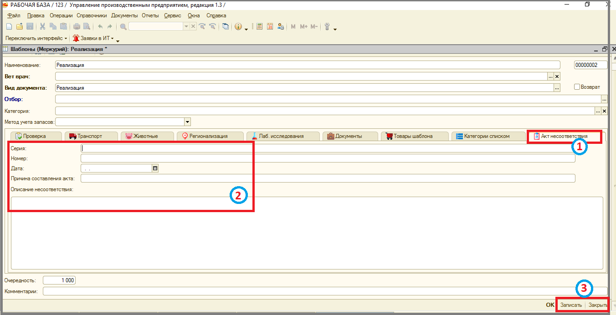Click the M+ memory button

click(x=303, y=26)
